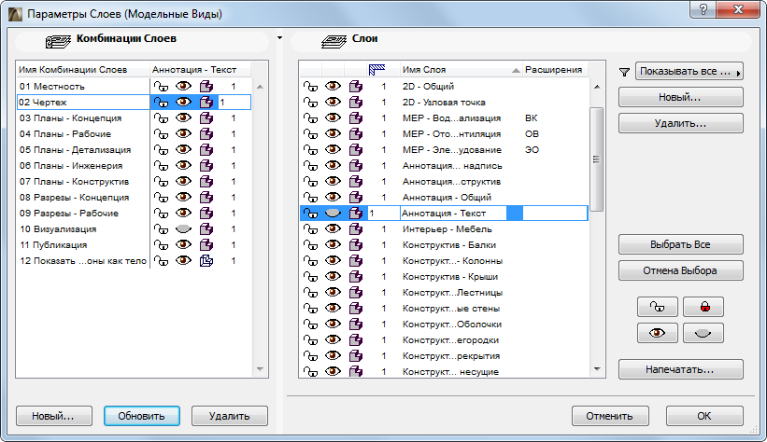The width and height of the screenshot is (767, 442).
Task: Toggle solid/wireframe icon for Аннотация - Текст layer
Action: (356, 214)
